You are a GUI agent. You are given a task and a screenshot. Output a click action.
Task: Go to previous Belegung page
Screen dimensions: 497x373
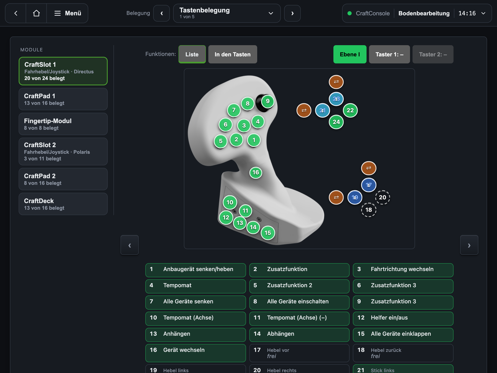pos(162,13)
